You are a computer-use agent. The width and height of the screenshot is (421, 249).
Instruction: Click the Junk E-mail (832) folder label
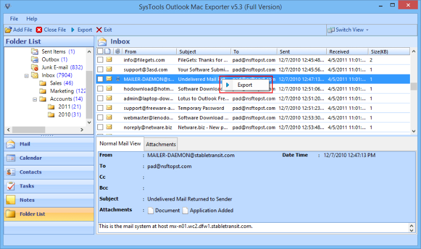point(62,67)
